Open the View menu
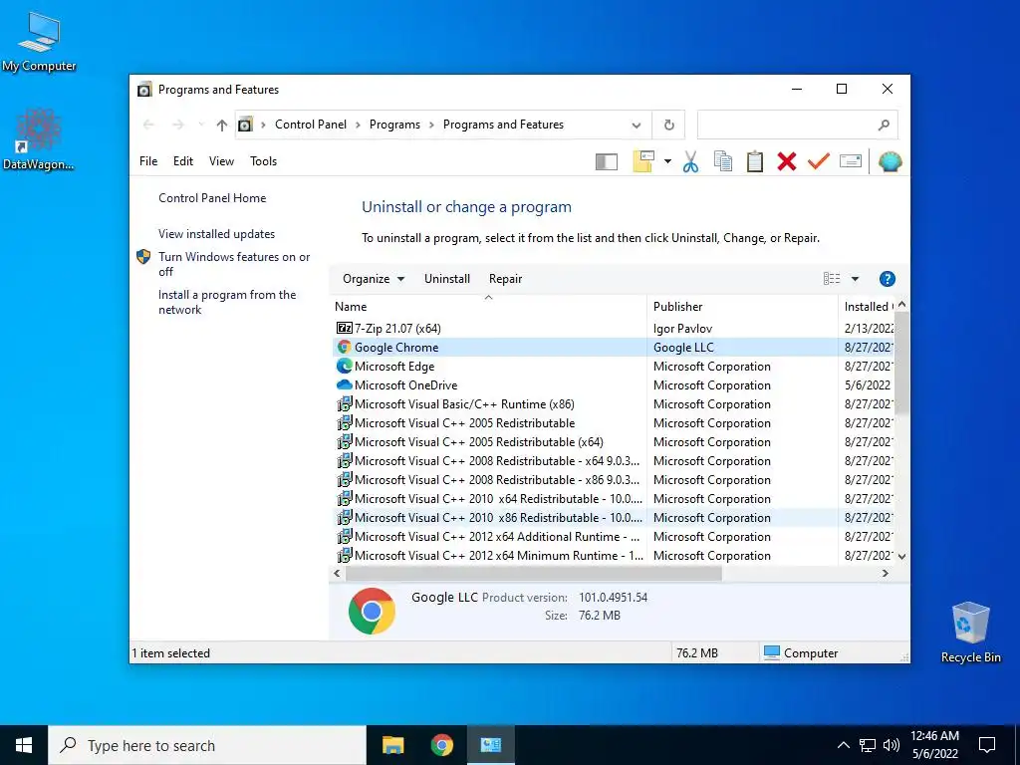 221,161
